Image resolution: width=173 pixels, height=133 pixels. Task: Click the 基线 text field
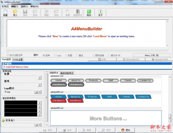click(x=21, y=85)
